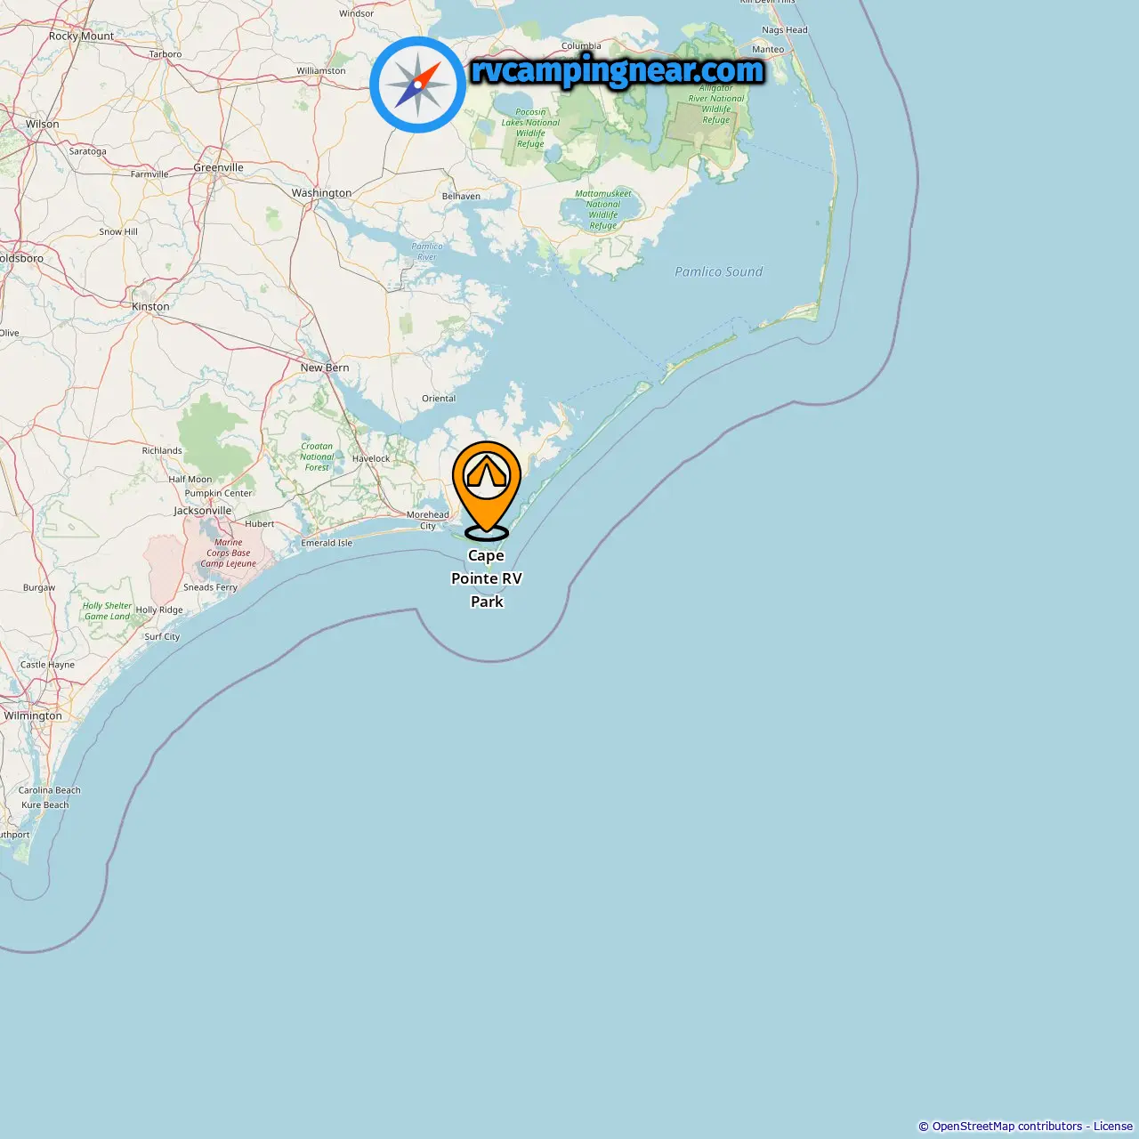Open the rvcampingnear.com title link

(618, 70)
